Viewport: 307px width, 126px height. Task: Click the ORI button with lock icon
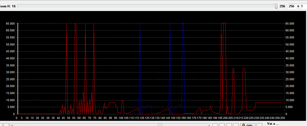[248, 125]
